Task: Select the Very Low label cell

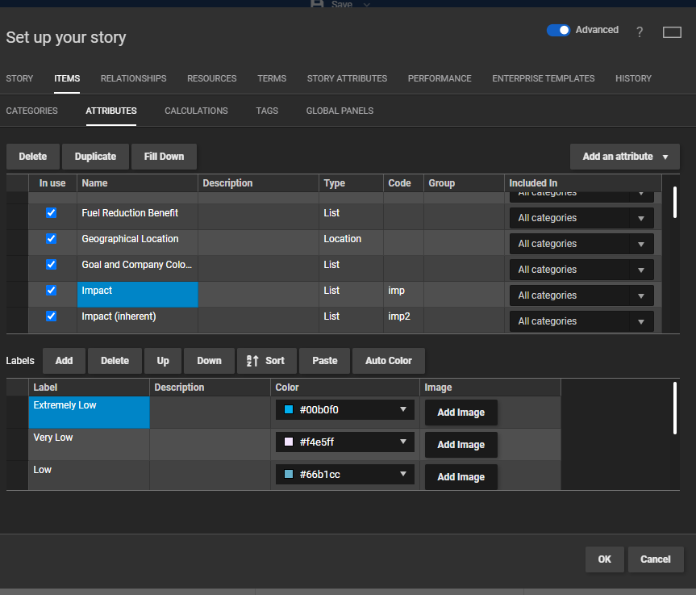Action: point(90,444)
